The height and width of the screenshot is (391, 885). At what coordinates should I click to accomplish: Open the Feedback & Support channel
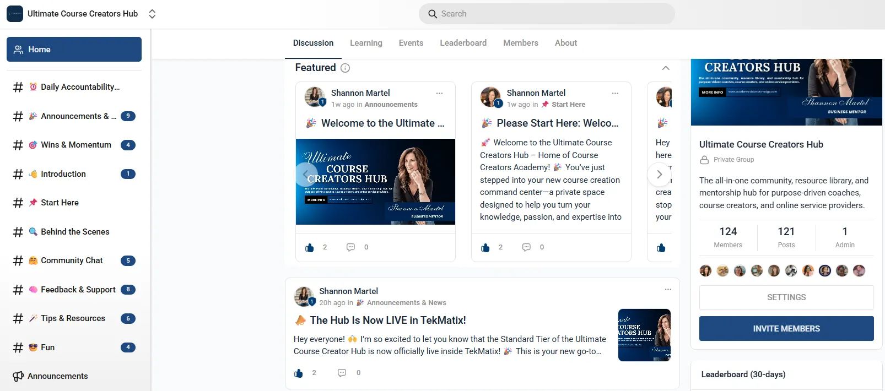74,290
